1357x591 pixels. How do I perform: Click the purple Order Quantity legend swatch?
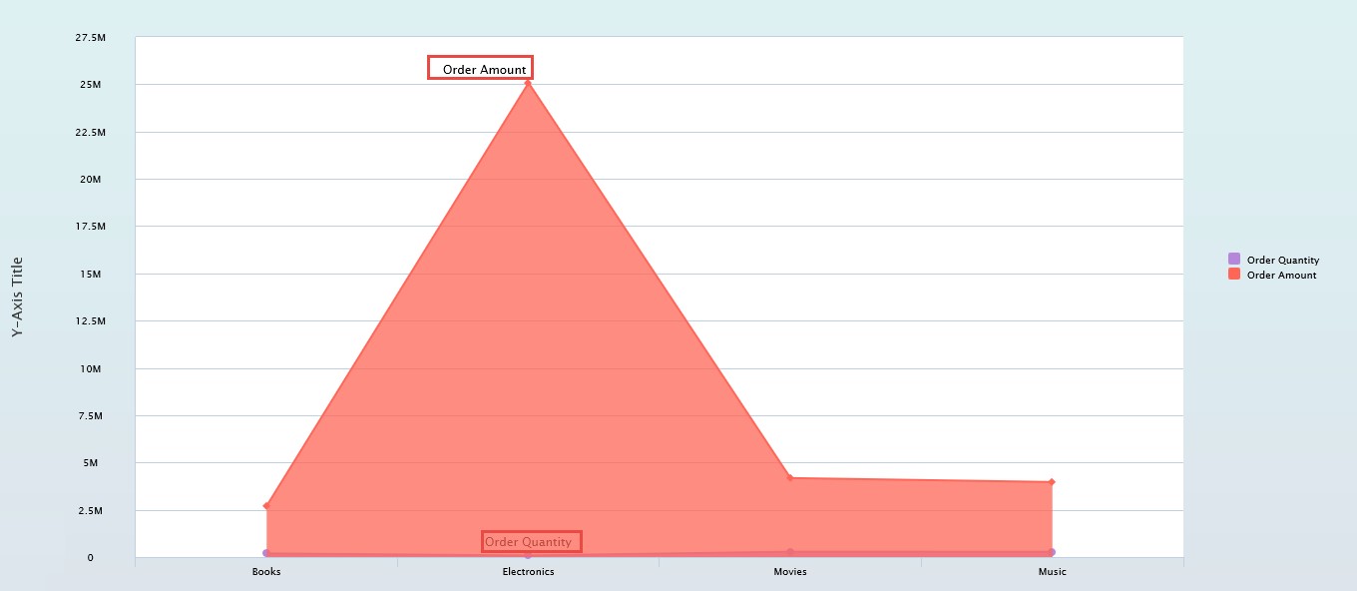pos(1234,260)
